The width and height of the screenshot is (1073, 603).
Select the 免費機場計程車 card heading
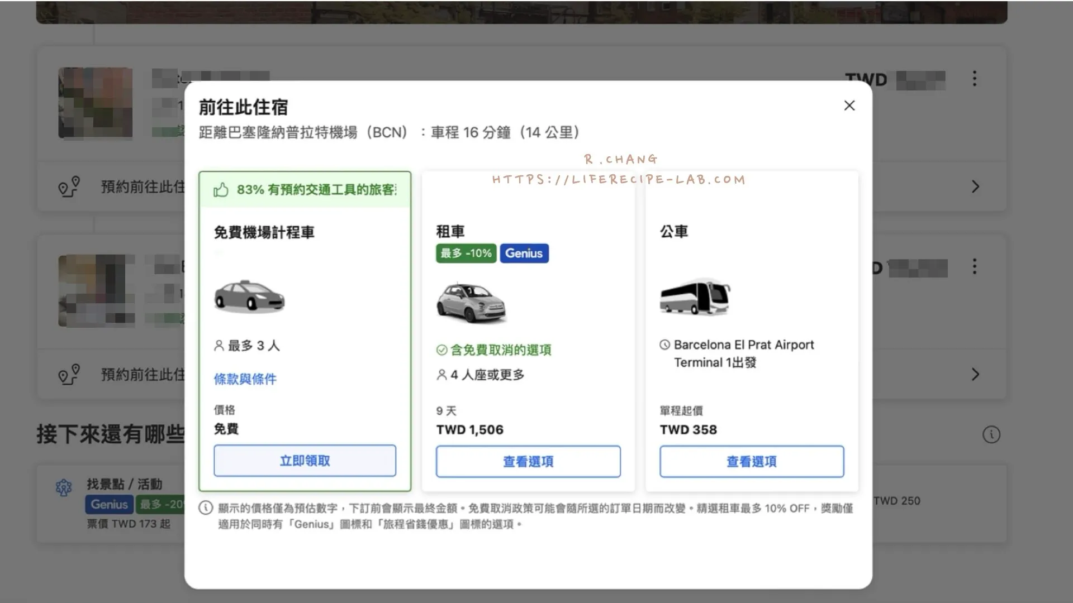tap(264, 232)
